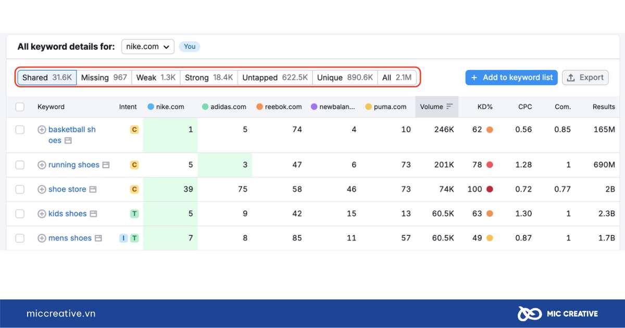This screenshot has height=328, width=625.
Task: Open SERP icon next to mens shoes
Action: (x=98, y=238)
